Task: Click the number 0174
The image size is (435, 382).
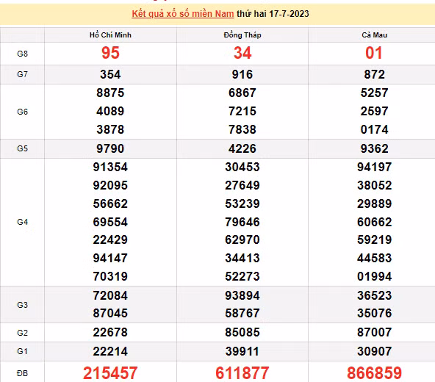Action: pos(375,129)
